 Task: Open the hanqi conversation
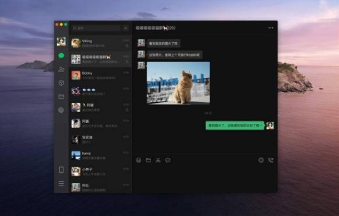[x=101, y=155]
